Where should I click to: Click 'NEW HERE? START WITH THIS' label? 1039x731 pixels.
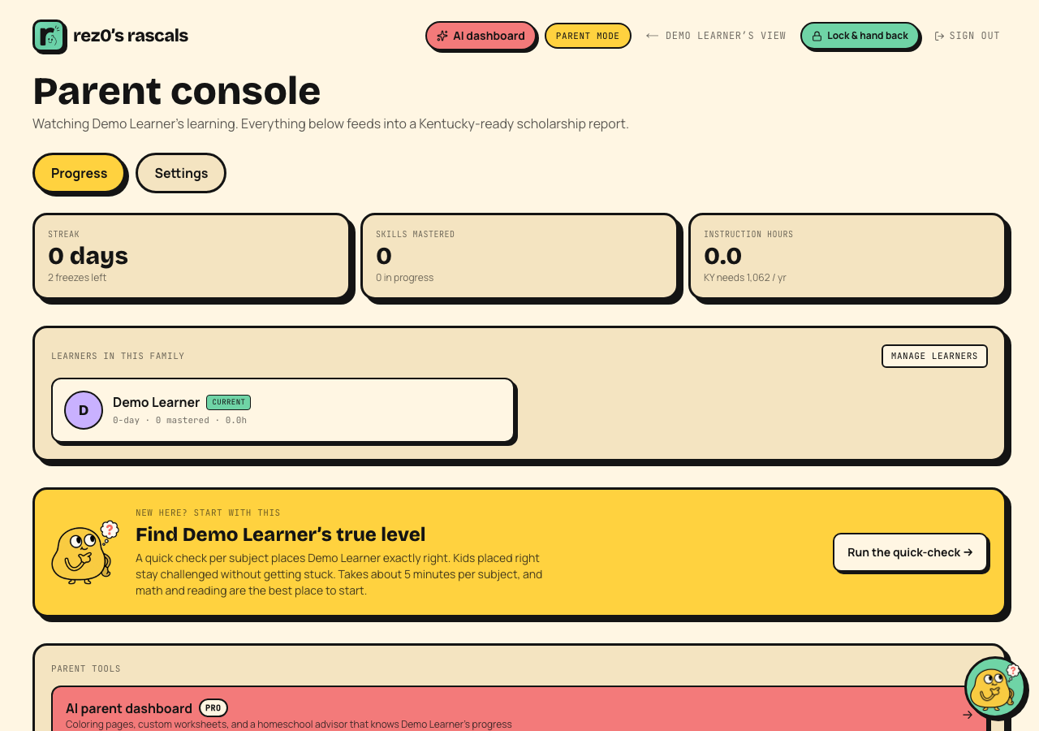(208, 513)
